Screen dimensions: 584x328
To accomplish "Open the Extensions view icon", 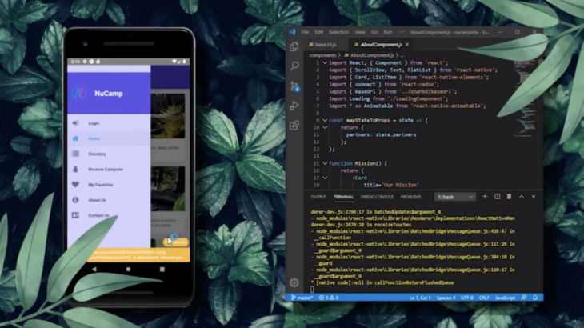I will [x=294, y=126].
